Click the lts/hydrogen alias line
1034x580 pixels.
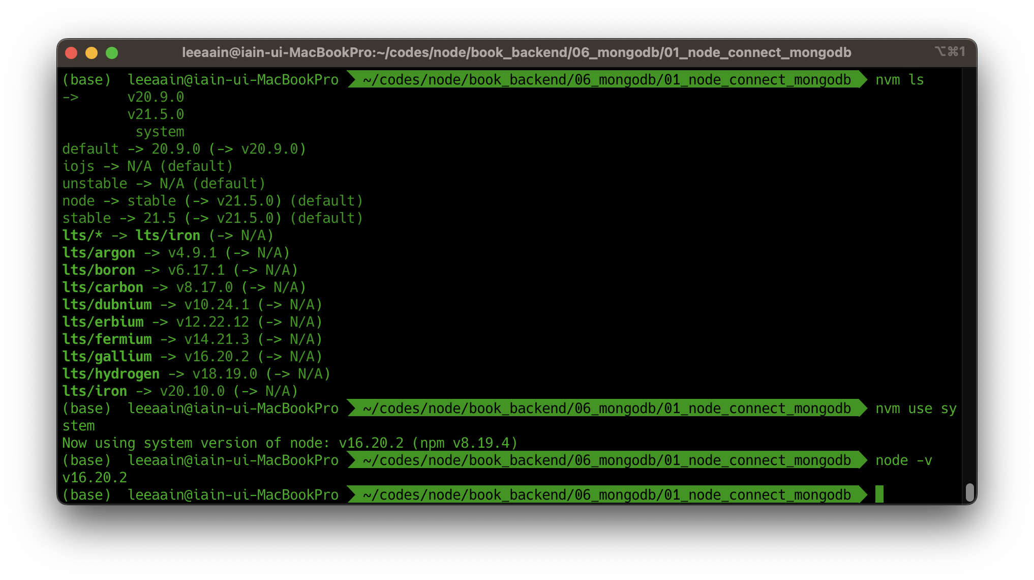pyautogui.click(x=196, y=374)
